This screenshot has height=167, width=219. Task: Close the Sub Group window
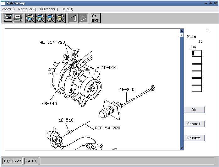pos(216,3)
